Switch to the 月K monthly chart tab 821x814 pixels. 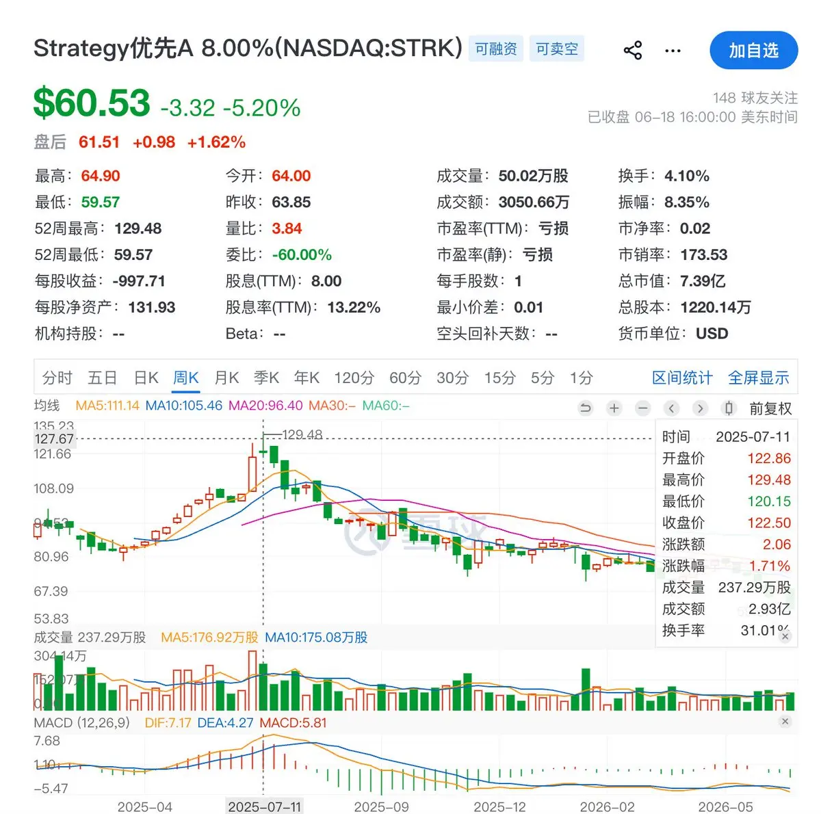click(226, 378)
